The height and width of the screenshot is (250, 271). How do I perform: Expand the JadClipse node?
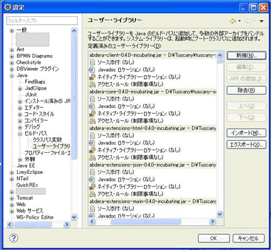pos(20,89)
